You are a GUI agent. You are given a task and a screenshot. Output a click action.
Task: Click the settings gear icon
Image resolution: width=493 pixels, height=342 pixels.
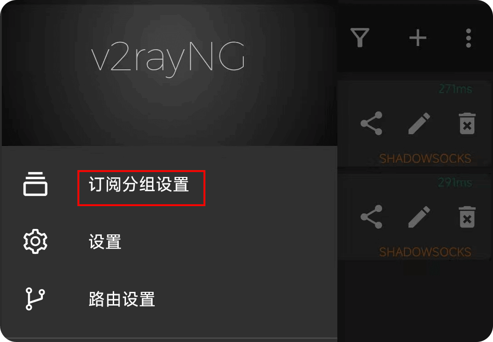coord(35,241)
